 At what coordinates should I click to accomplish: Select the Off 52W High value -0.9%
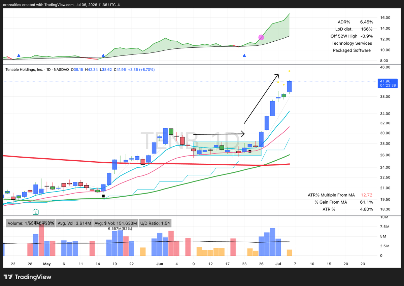click(366, 36)
